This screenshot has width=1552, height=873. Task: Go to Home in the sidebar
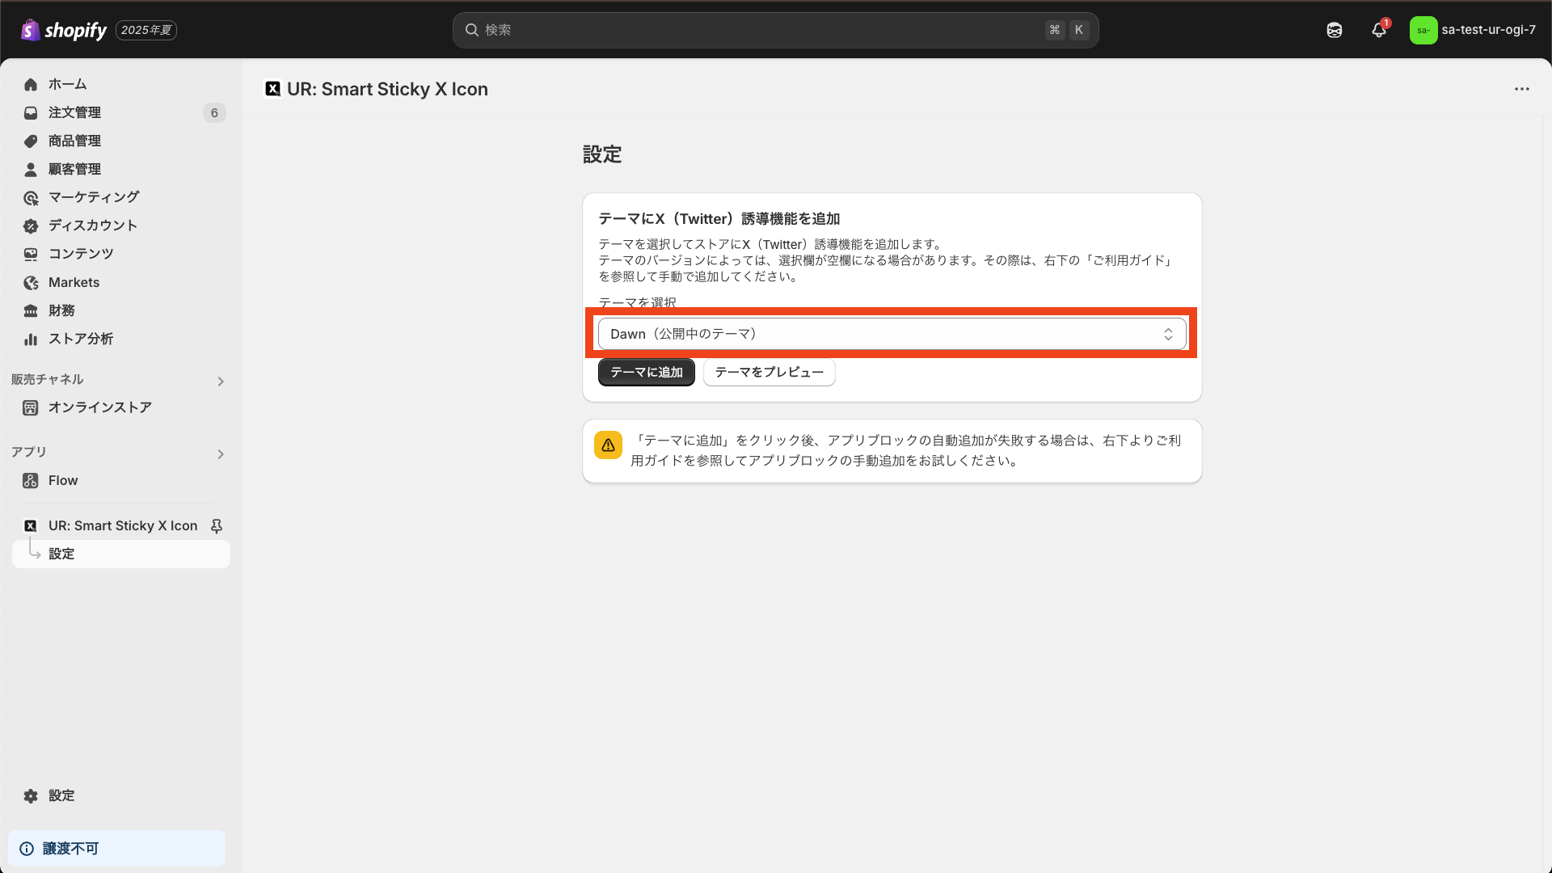click(x=67, y=84)
